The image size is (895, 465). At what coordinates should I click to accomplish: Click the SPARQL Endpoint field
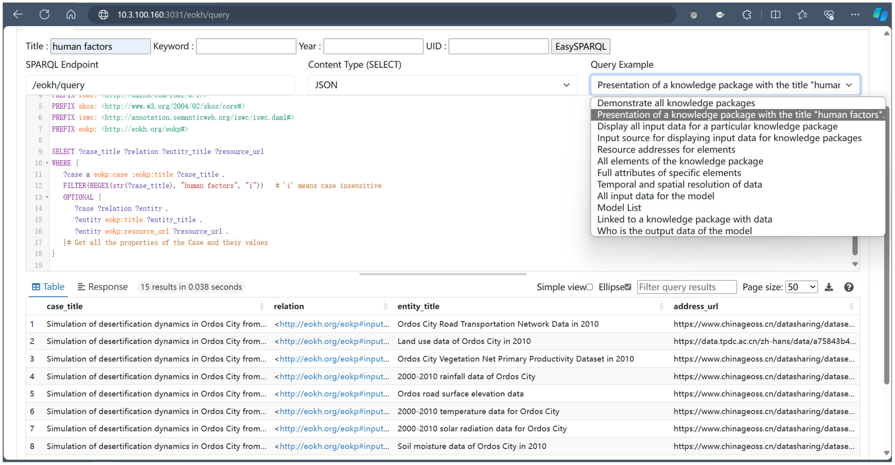click(160, 85)
